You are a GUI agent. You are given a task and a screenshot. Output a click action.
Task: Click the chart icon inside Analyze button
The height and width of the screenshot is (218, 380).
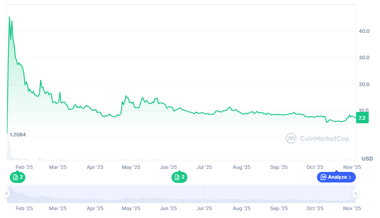[323, 177]
